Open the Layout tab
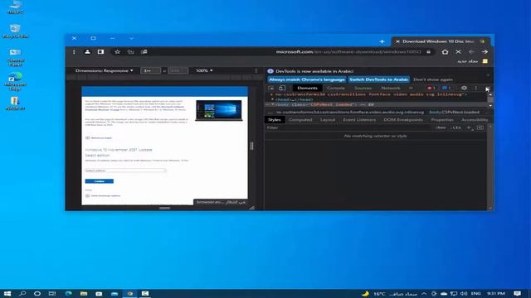This screenshot has width=531, height=298. pos(328,120)
